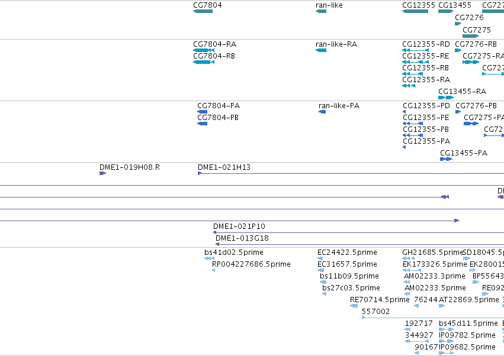This screenshot has width=504, height=356.
Task: Click the ran-like-RA transcript label
Action: pyautogui.click(x=336, y=44)
